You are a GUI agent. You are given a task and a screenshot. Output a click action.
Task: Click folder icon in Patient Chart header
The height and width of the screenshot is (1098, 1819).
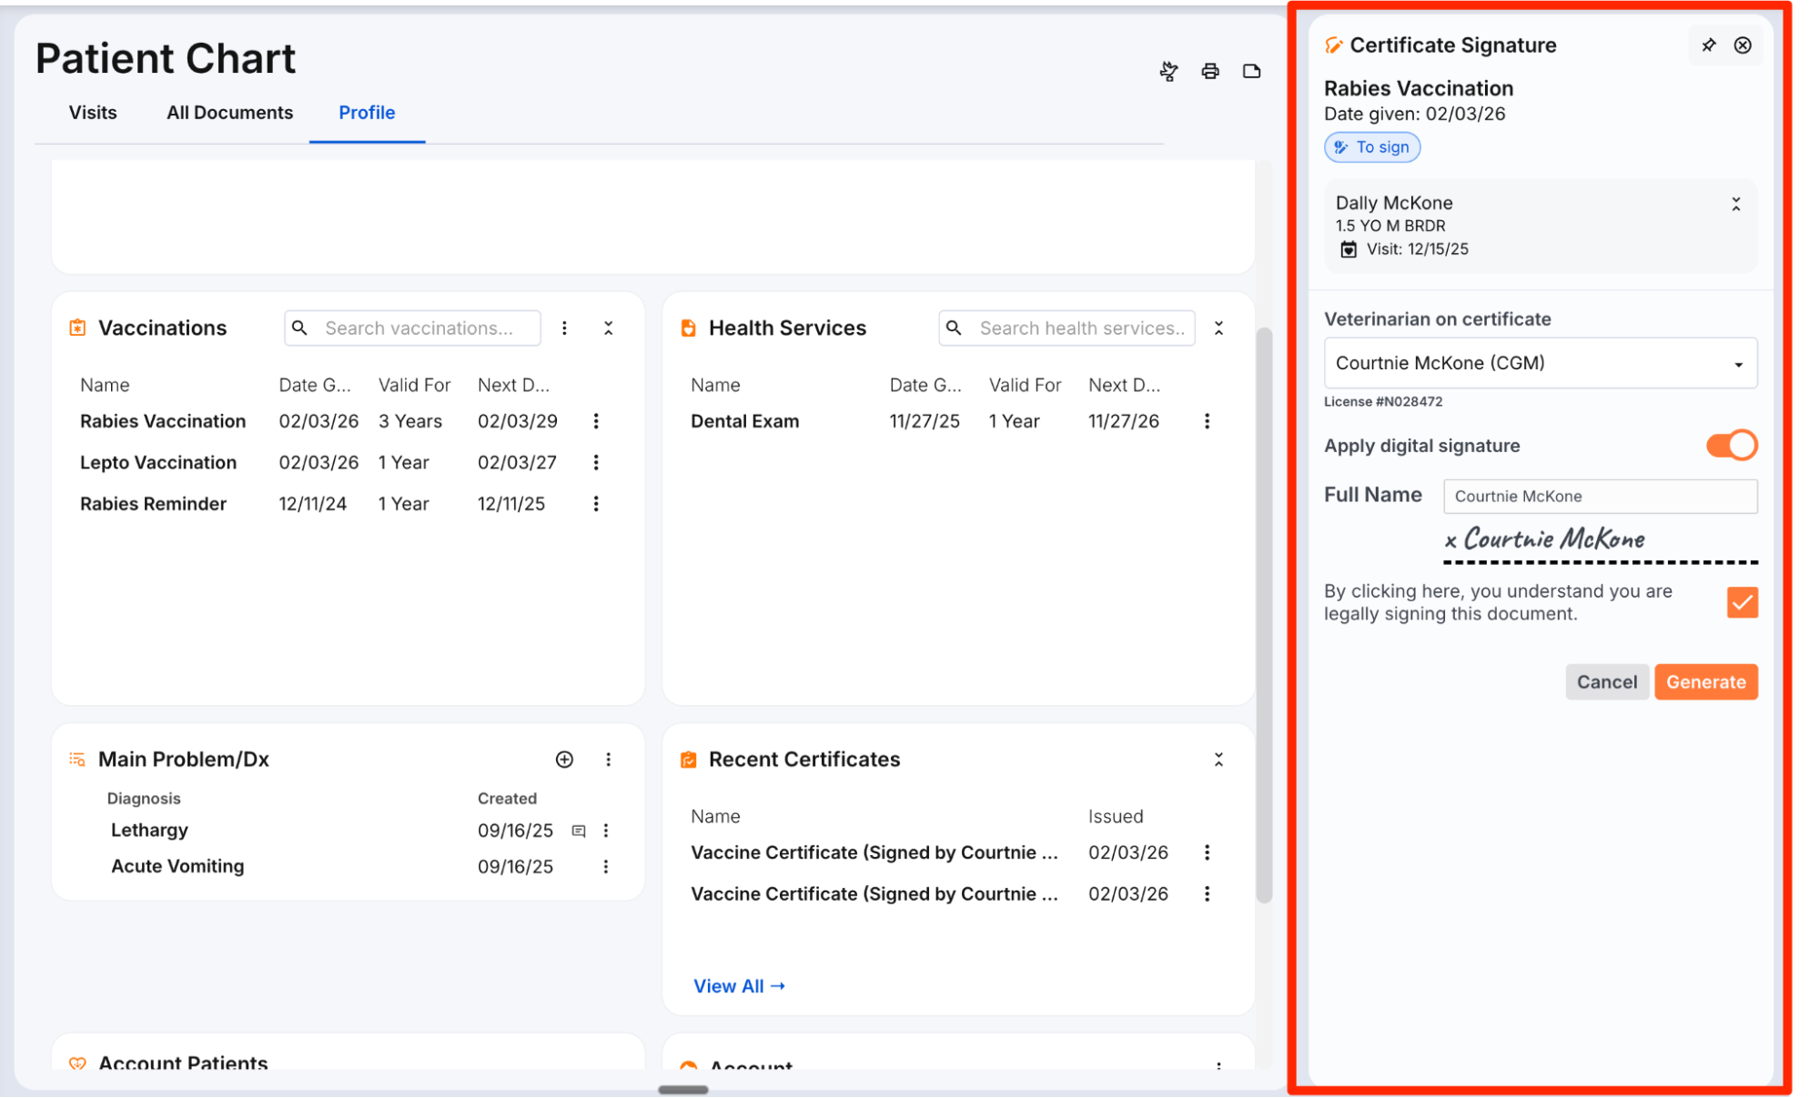1251,71
